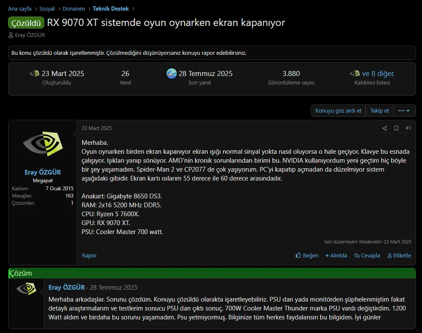
Task: Select the 'Megapat' user title
Action: (x=42, y=181)
